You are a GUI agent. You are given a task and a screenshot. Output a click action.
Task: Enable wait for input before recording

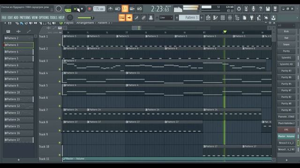coord(118,9)
